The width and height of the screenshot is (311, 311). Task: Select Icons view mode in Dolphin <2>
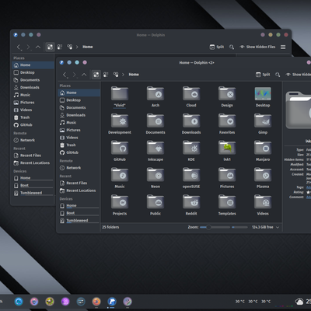(x=96, y=75)
